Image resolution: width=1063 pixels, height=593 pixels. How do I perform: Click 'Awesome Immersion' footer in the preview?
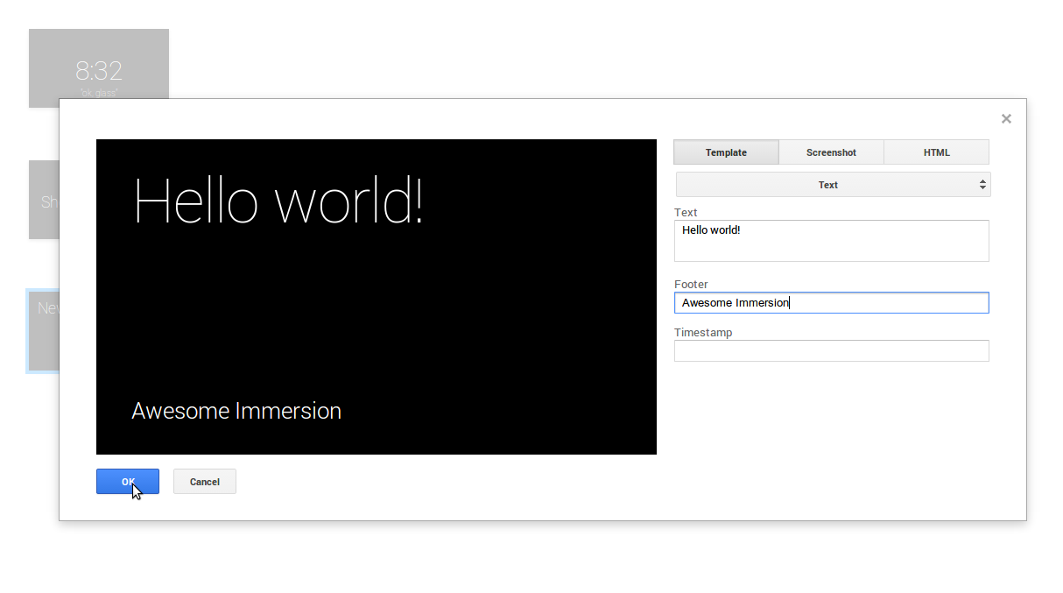tap(236, 412)
